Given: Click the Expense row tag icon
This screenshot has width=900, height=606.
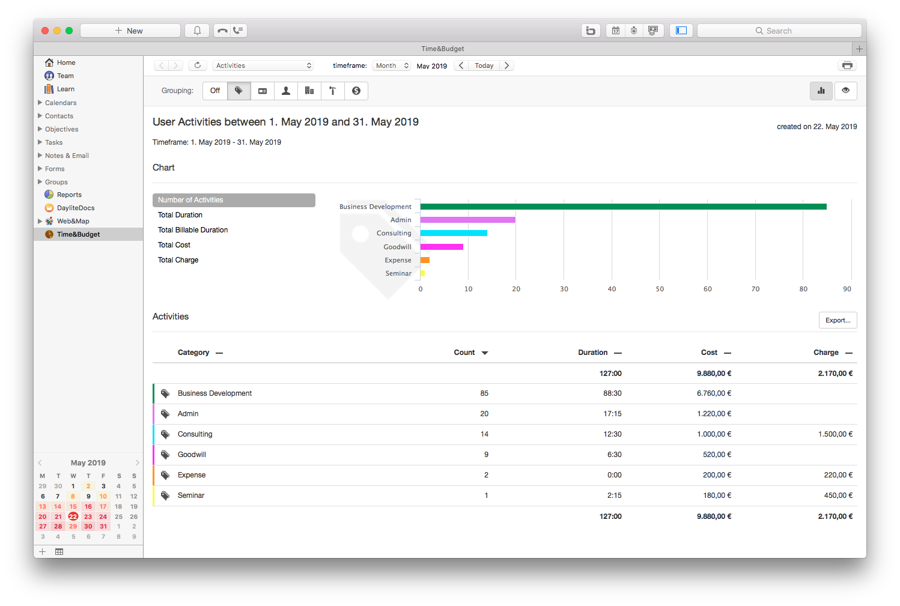Looking at the screenshot, I should pos(165,475).
